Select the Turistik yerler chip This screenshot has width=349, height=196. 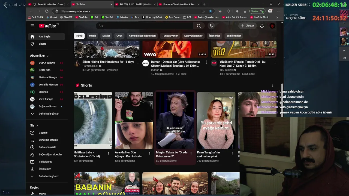pyautogui.click(x=170, y=36)
